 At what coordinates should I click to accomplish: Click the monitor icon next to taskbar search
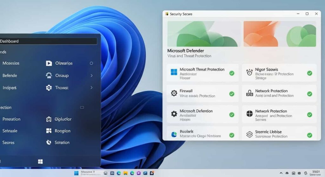(x=105, y=173)
